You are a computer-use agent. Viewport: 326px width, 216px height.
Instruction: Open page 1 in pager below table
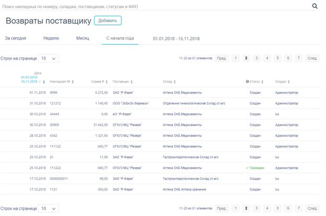click(x=236, y=208)
